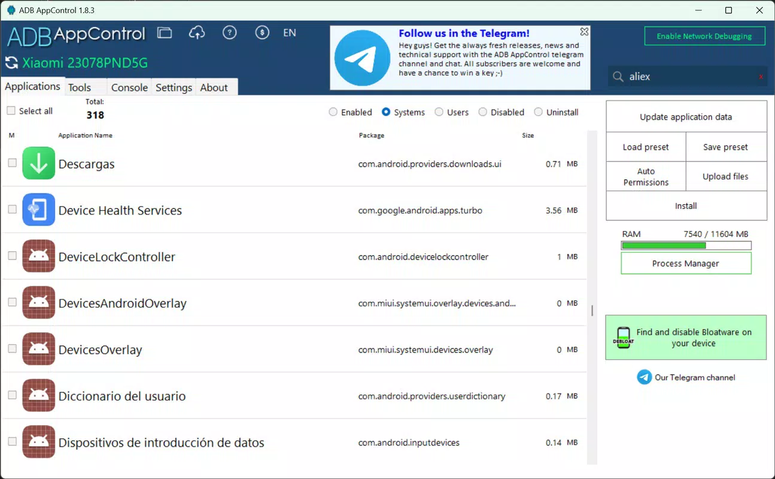Viewport: 775px width, 479px height.
Task: Open the help question mark icon
Action: click(x=229, y=32)
